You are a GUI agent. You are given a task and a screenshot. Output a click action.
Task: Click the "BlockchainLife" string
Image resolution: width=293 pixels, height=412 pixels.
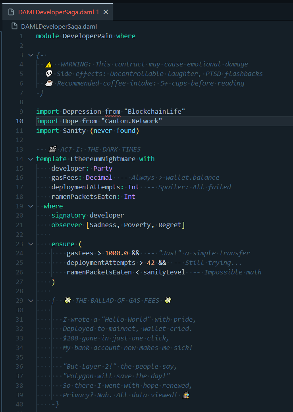154,111
